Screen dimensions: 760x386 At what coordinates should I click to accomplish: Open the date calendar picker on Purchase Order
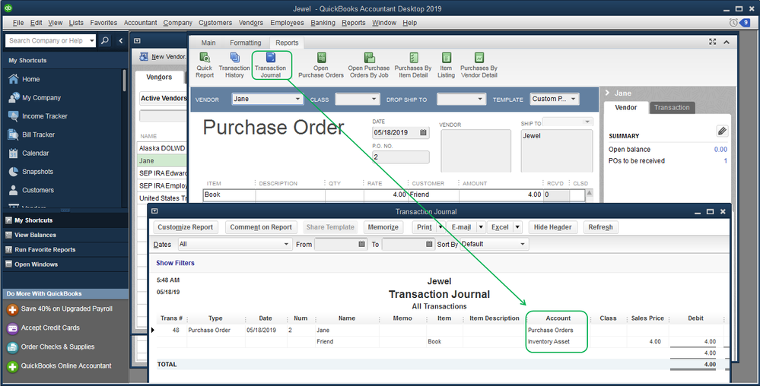[423, 132]
